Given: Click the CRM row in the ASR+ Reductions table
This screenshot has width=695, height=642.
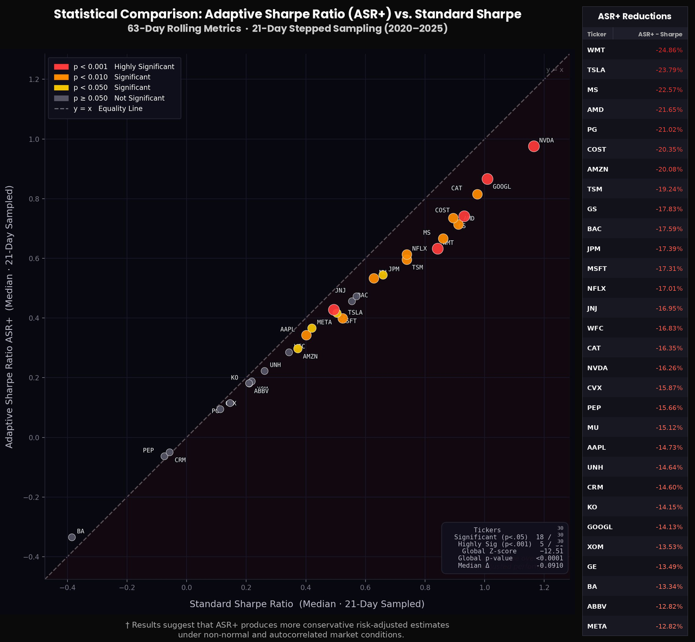Looking at the screenshot, I should [635, 487].
